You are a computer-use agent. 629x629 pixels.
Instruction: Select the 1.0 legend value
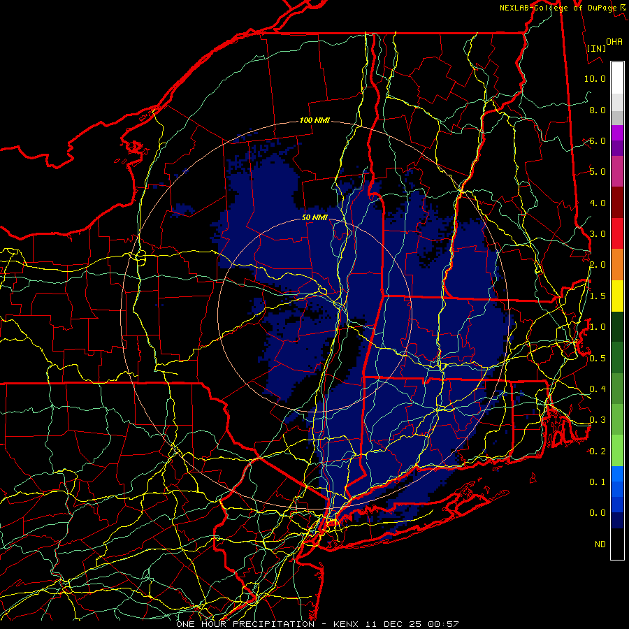pyautogui.click(x=598, y=327)
